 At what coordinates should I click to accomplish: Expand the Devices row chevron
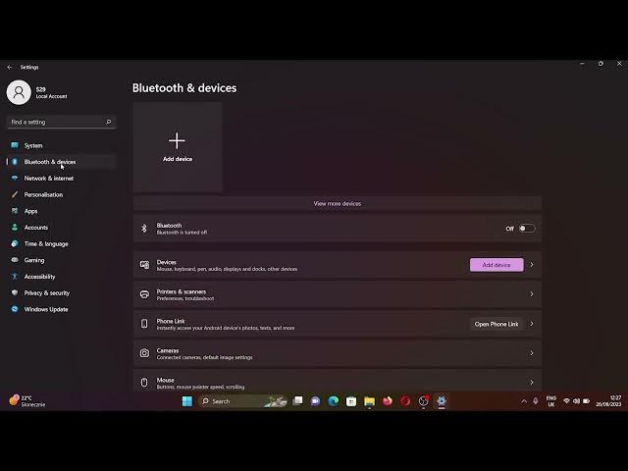(532, 265)
